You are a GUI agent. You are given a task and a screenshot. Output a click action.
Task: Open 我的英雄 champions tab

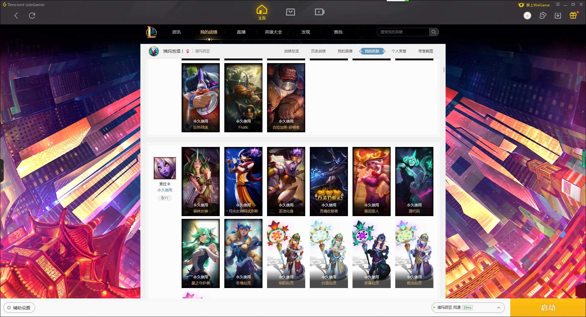pyautogui.click(x=345, y=51)
